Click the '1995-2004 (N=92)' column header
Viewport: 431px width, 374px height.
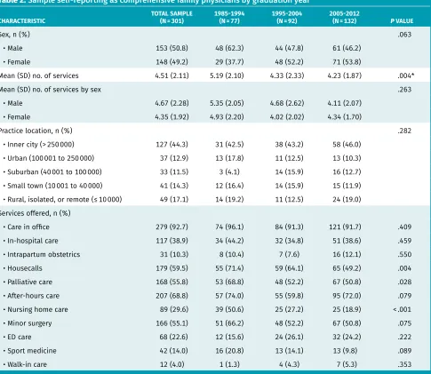pyautogui.click(x=287, y=17)
